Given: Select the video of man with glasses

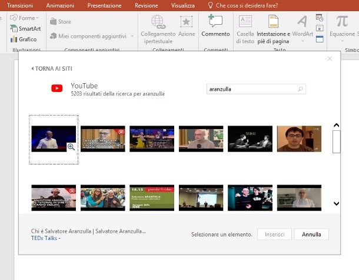Looking at the screenshot, I should point(299,139).
